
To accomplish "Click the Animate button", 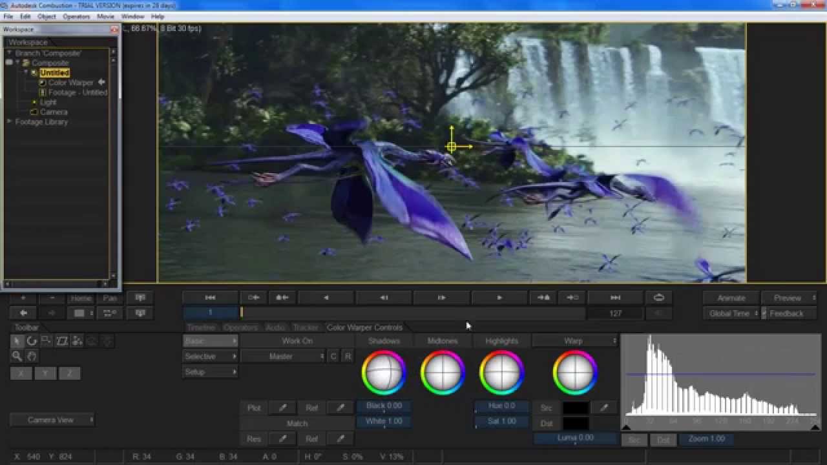I will 731,298.
